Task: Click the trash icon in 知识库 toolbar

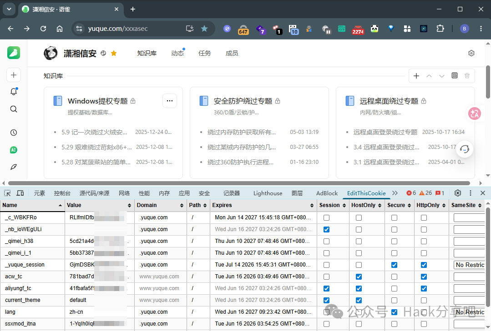Action: click(467, 76)
